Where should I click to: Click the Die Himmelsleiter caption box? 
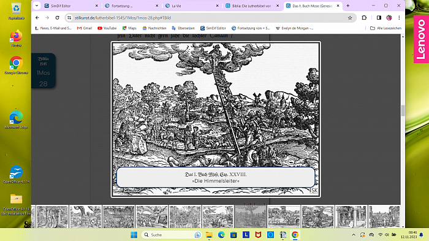[x=216, y=177]
